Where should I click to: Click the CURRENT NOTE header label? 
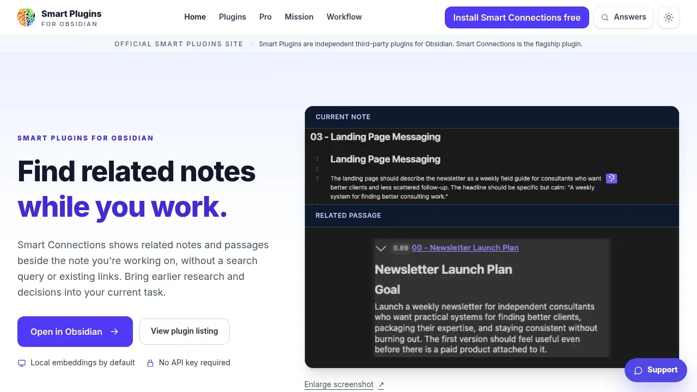[343, 117]
